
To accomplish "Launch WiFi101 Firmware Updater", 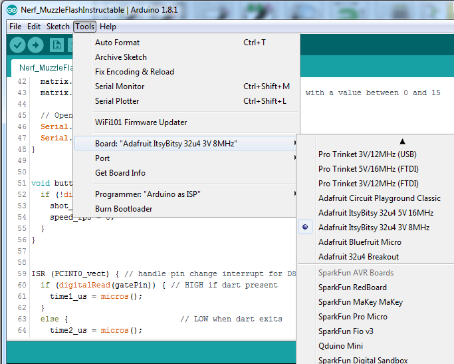I will [187, 122].
